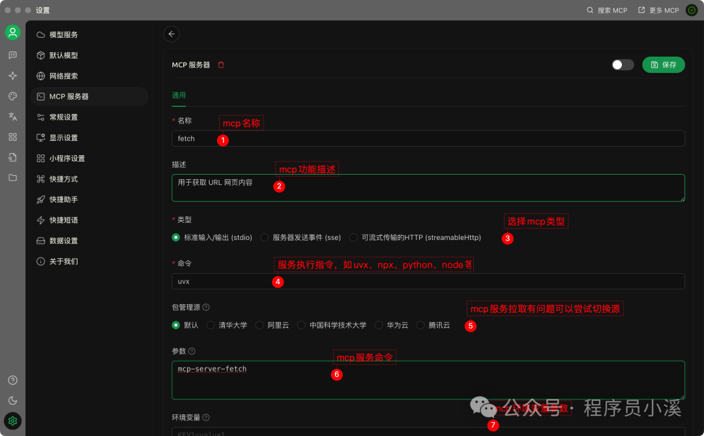704x436 pixels.
Task: Click help icon next to 包管理源
Action: pyautogui.click(x=206, y=307)
